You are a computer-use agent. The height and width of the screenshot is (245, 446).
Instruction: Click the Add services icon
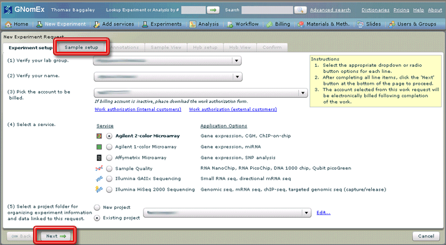tap(97, 24)
